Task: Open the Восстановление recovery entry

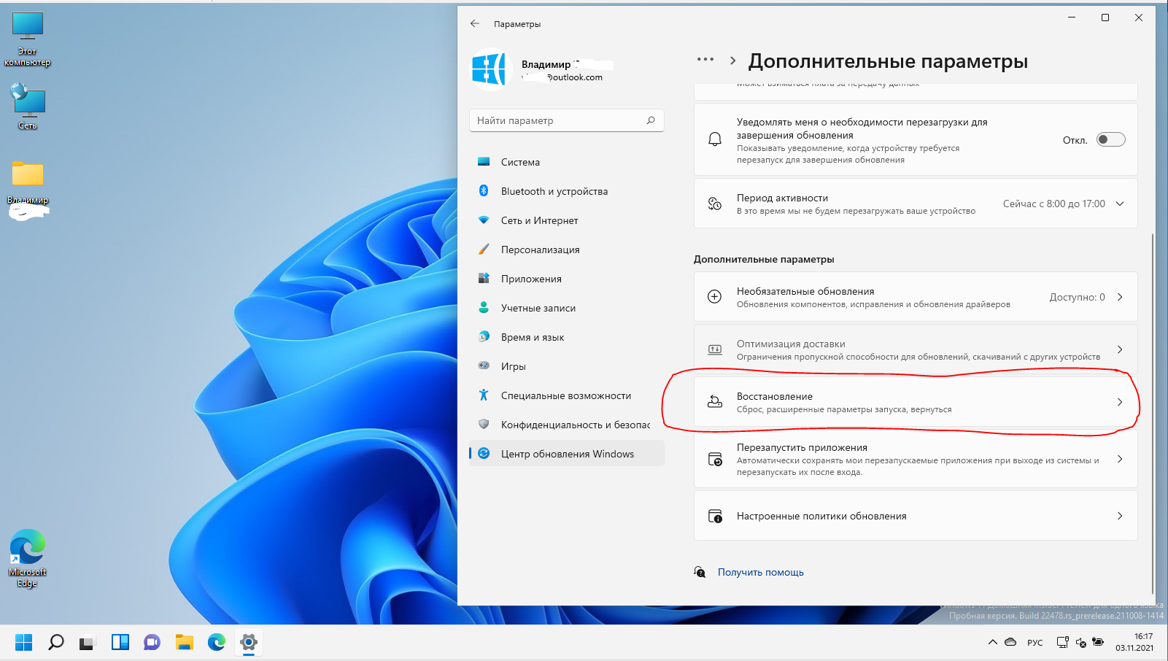Action: 916,402
